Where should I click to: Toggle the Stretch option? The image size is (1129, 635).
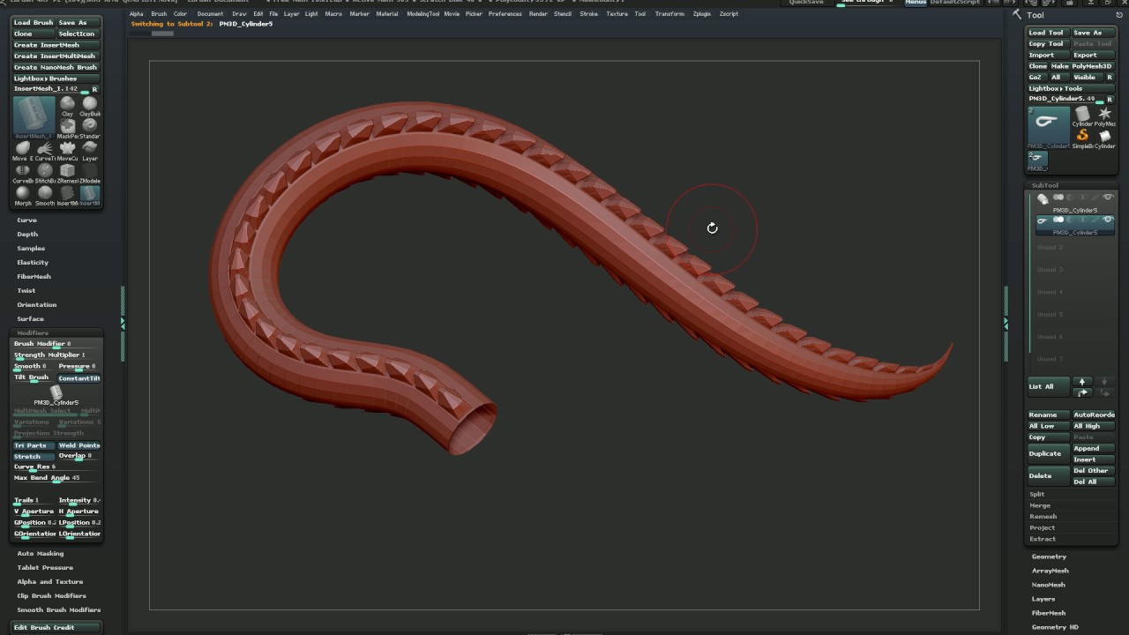tap(34, 457)
